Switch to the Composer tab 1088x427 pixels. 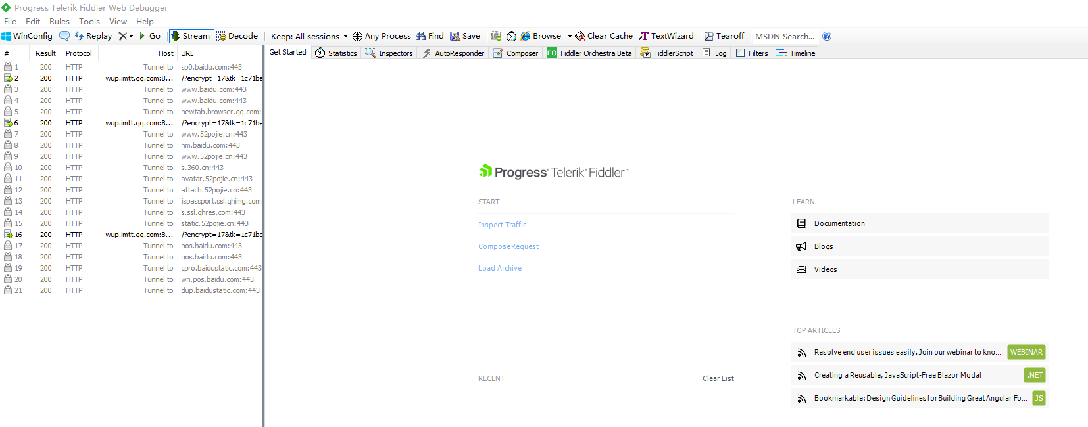[x=516, y=53]
